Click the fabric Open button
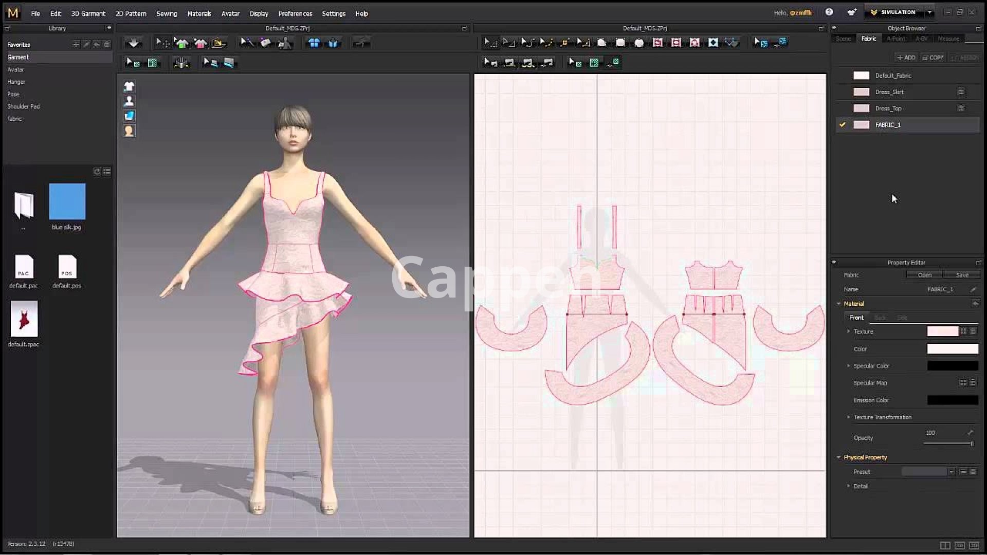The width and height of the screenshot is (987, 555). click(924, 275)
